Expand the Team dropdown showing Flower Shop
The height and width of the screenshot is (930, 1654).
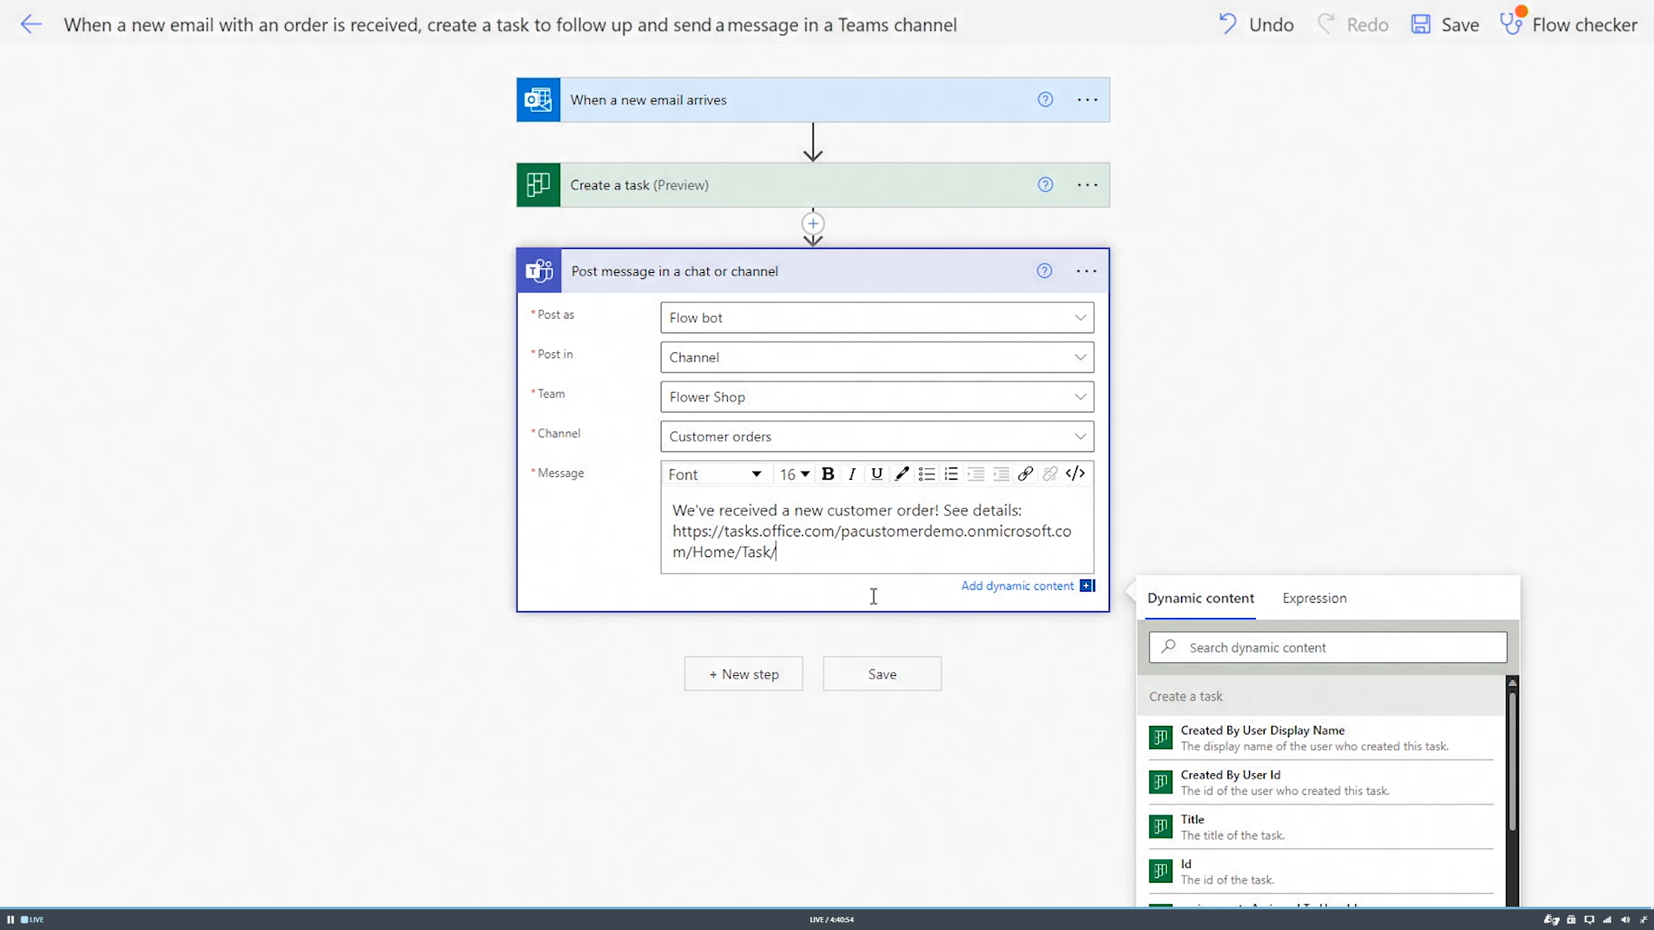[1080, 397]
